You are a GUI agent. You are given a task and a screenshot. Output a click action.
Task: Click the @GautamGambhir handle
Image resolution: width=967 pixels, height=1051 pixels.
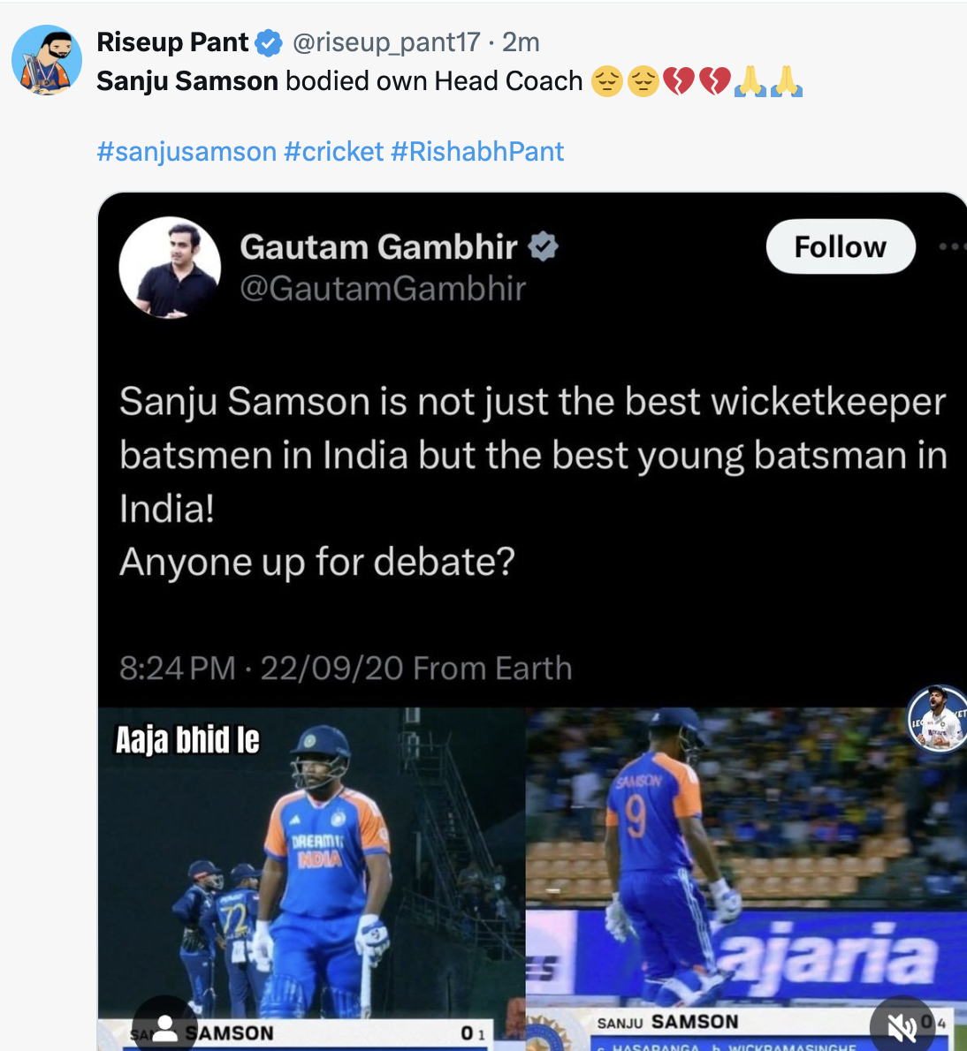[x=383, y=289]
